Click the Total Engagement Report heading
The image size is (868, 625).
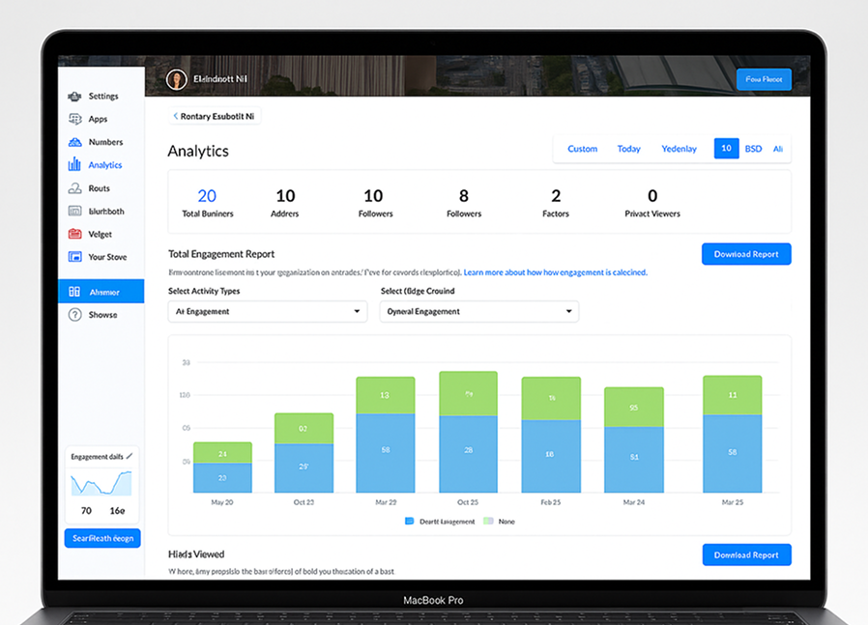pyautogui.click(x=221, y=254)
